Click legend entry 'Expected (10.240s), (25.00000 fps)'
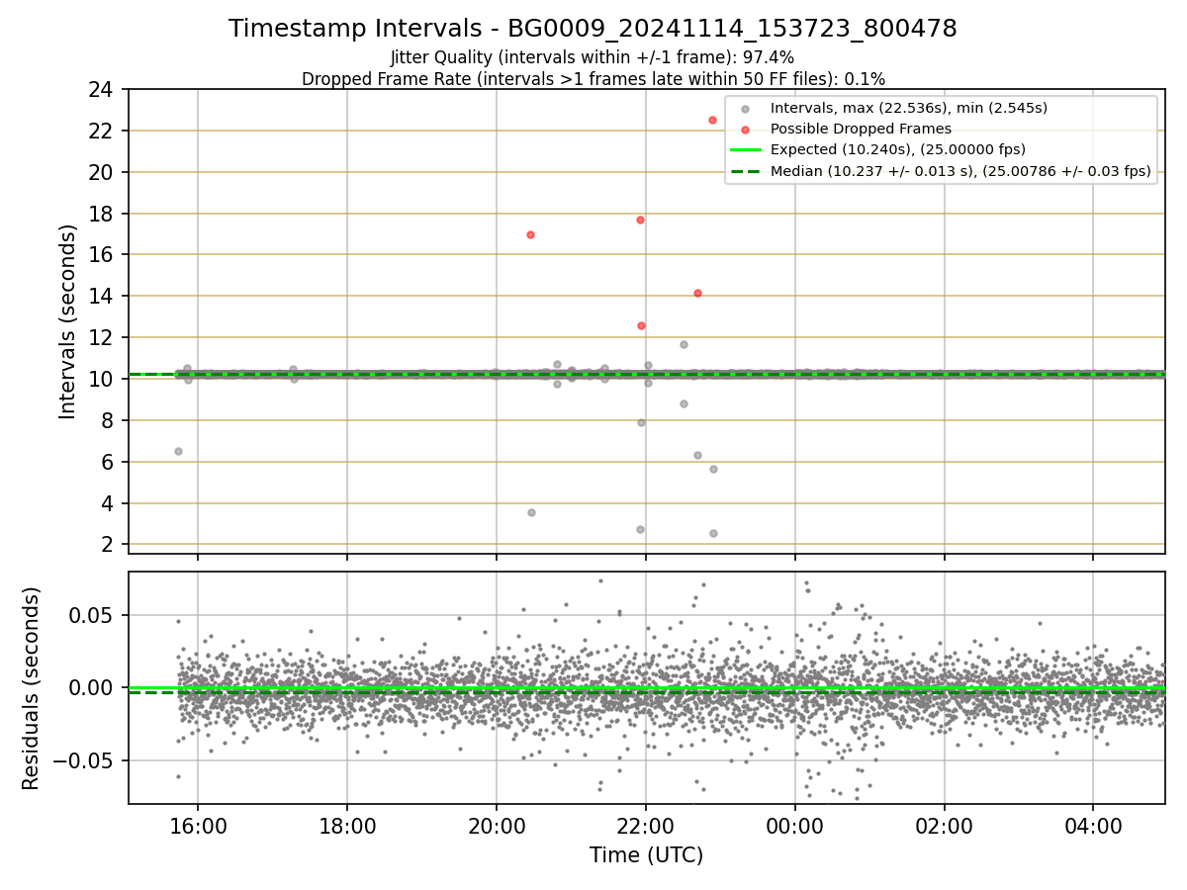This screenshot has height=890, width=1187. (898, 150)
